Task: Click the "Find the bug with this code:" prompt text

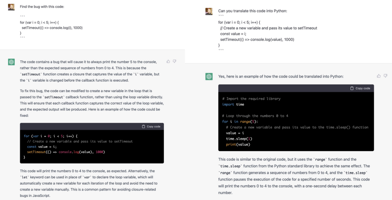Action: (x=42, y=6)
